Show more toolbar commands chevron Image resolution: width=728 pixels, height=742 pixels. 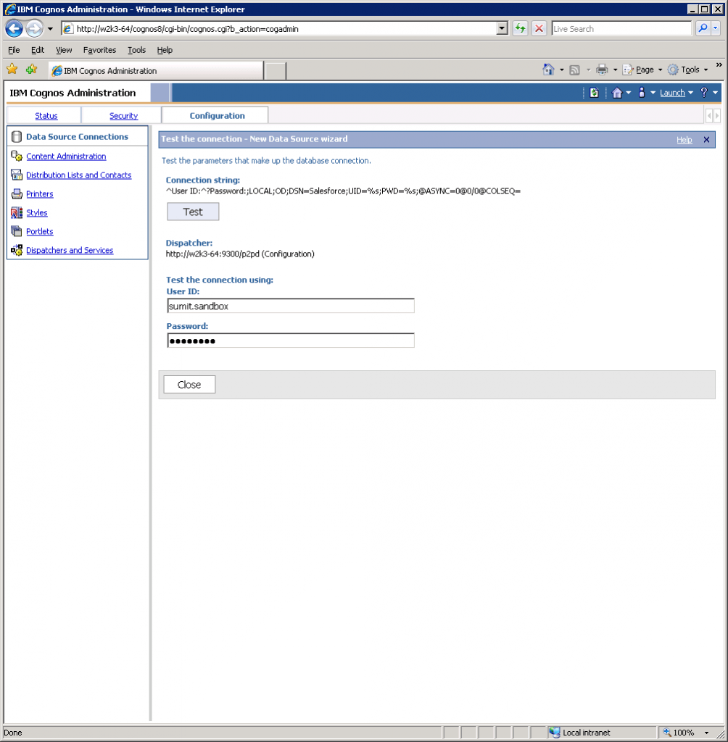point(719,64)
